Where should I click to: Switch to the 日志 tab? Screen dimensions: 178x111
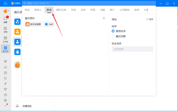tap(83, 10)
